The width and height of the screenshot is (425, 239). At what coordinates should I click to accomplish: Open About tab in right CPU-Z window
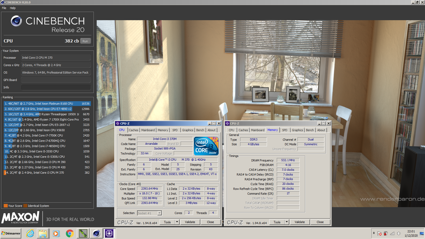(321, 130)
